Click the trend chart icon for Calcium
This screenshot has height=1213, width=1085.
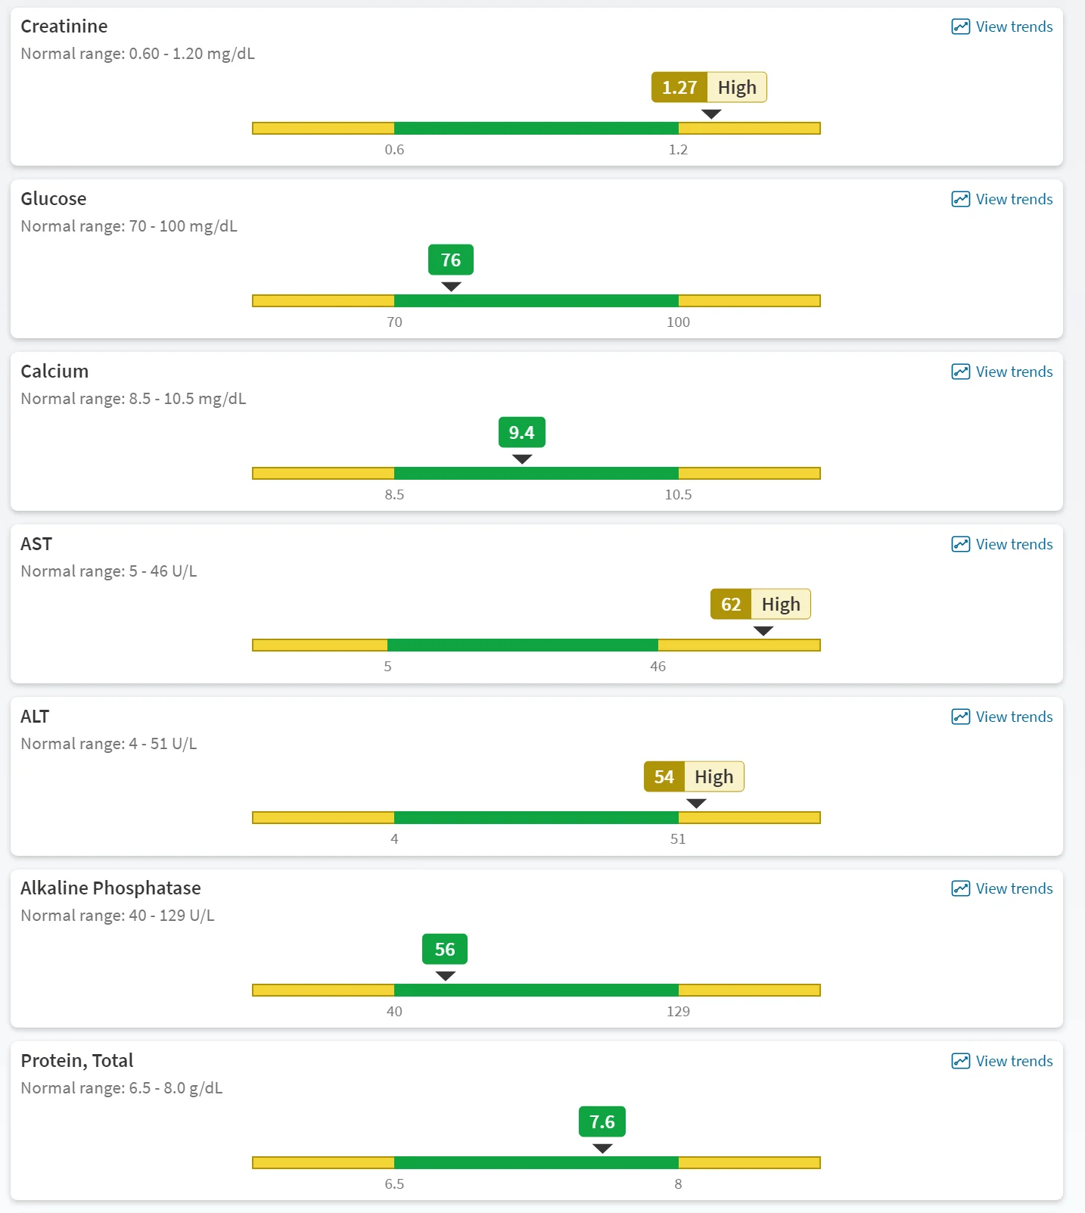960,372
